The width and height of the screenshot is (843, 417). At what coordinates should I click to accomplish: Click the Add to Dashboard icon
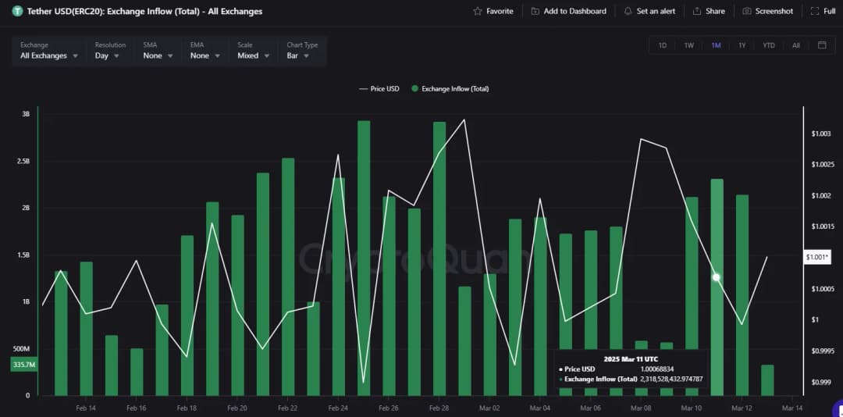(535, 12)
